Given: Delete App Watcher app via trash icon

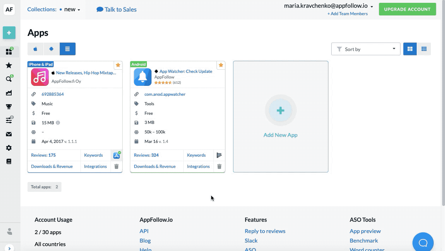Looking at the screenshot, I should coord(219,167).
